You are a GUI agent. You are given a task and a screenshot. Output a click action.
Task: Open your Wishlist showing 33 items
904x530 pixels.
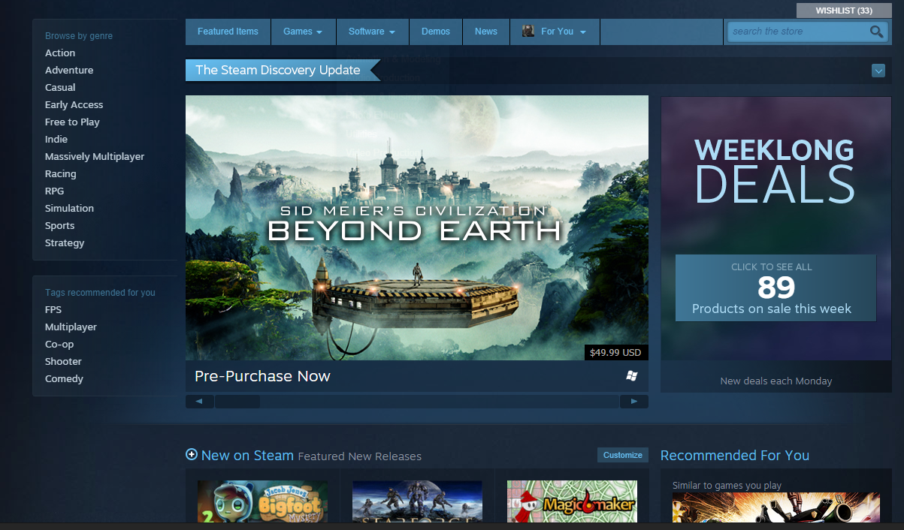(x=843, y=10)
